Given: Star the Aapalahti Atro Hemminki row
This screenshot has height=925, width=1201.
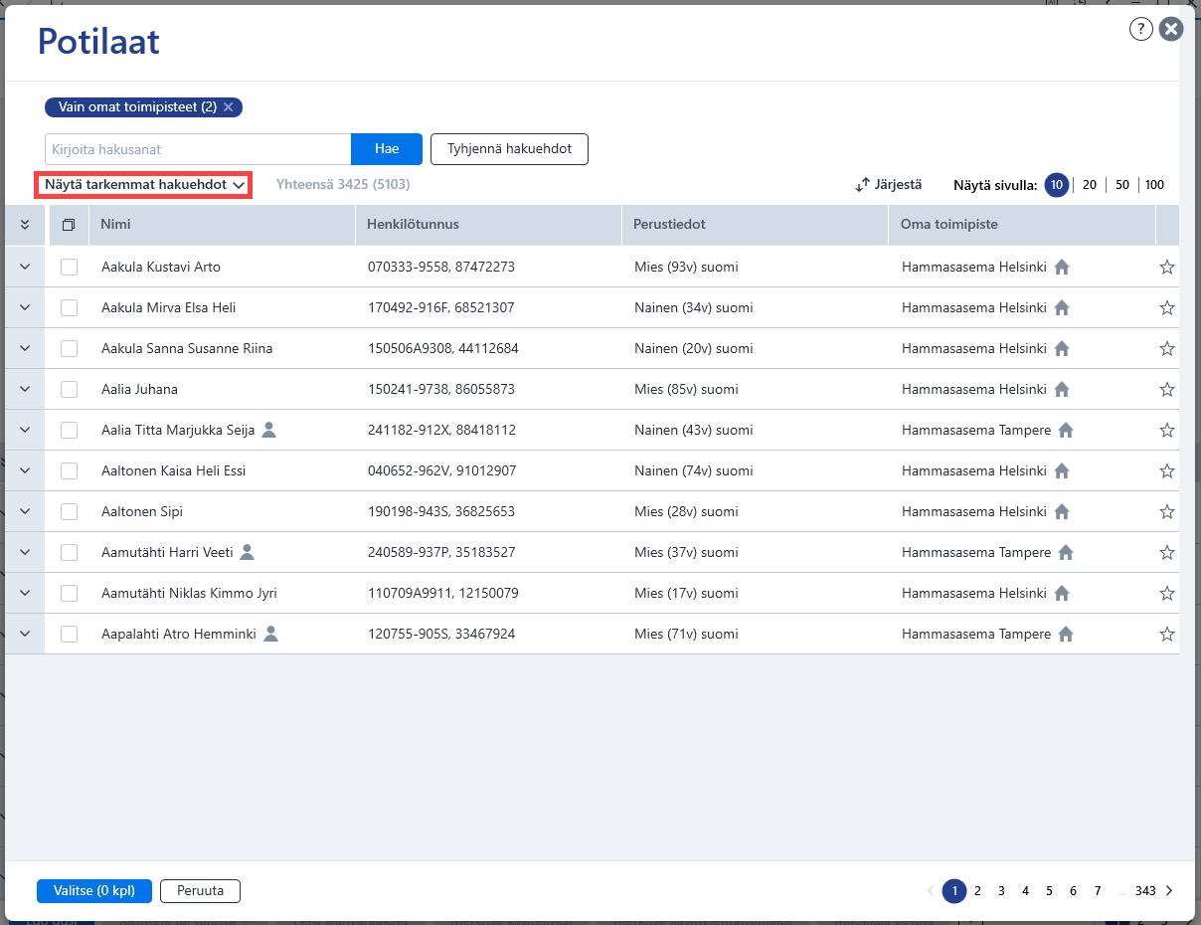Looking at the screenshot, I should (x=1167, y=634).
